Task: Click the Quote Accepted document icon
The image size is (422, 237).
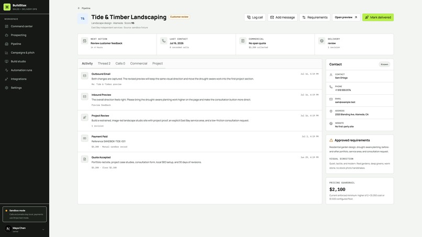Action: [x=84, y=159]
